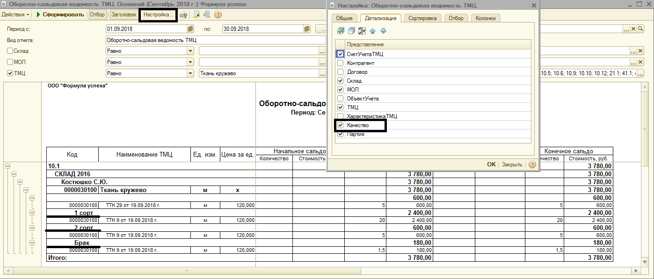Confirm the settings with OK
Viewport: 654px width, 279px height.
click(491, 165)
